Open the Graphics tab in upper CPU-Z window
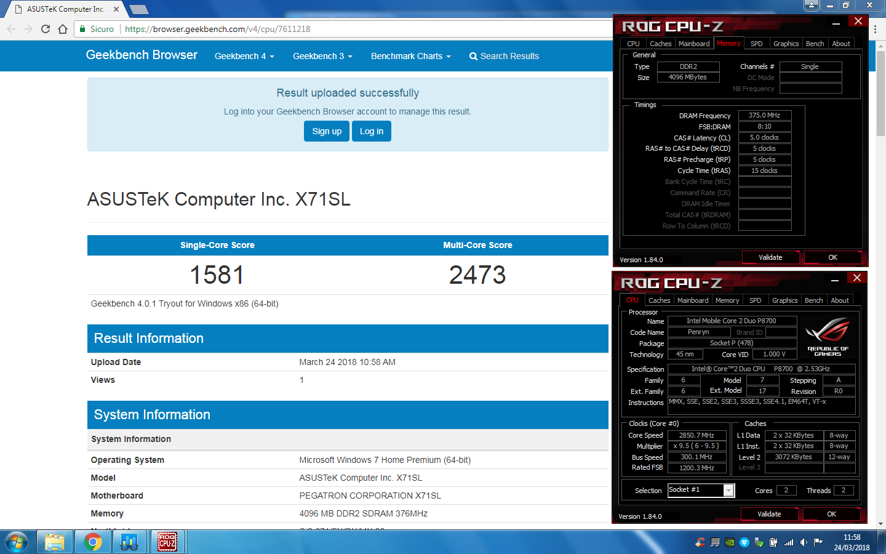The image size is (886, 554). [x=786, y=44]
